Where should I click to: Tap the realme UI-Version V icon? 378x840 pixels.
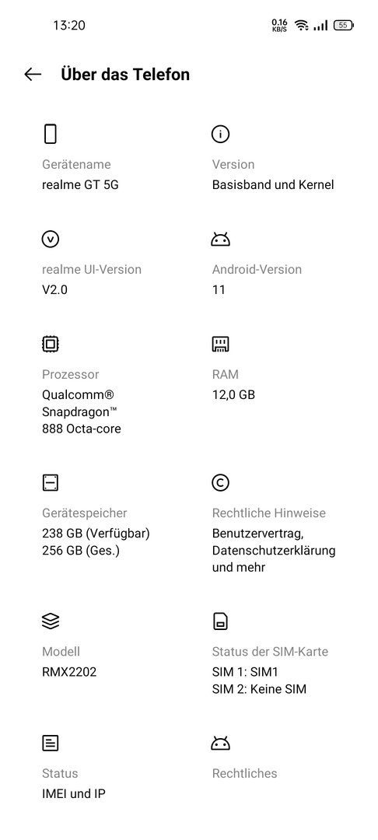coord(51,239)
